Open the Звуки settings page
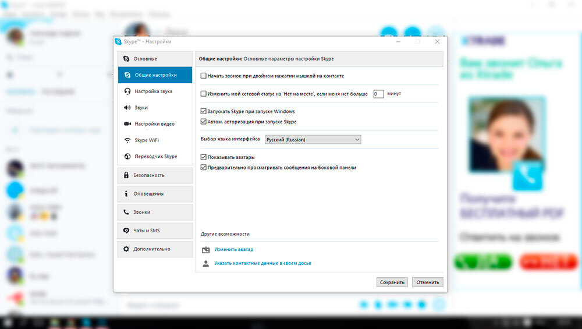This screenshot has width=582, height=329. 155,108
